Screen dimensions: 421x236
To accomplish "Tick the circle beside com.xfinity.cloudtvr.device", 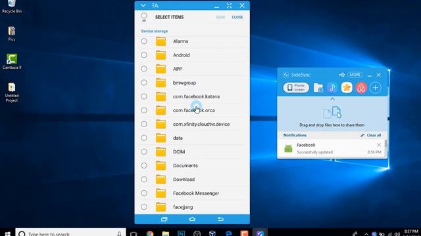I will [x=144, y=124].
